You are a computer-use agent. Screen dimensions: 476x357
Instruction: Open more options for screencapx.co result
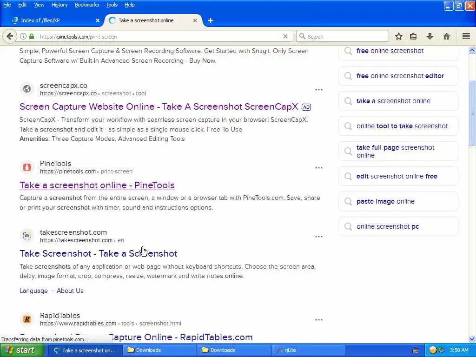[319, 90]
